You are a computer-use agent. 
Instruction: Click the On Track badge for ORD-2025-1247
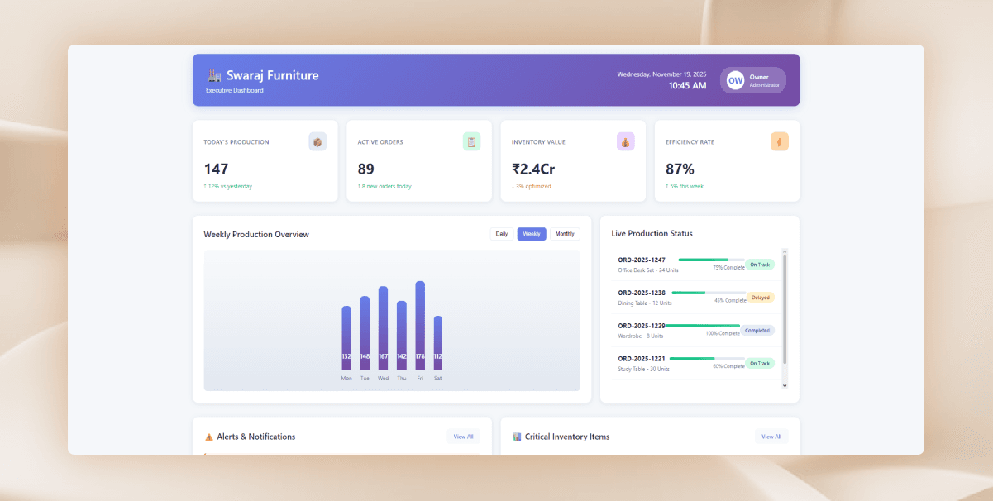pos(759,265)
